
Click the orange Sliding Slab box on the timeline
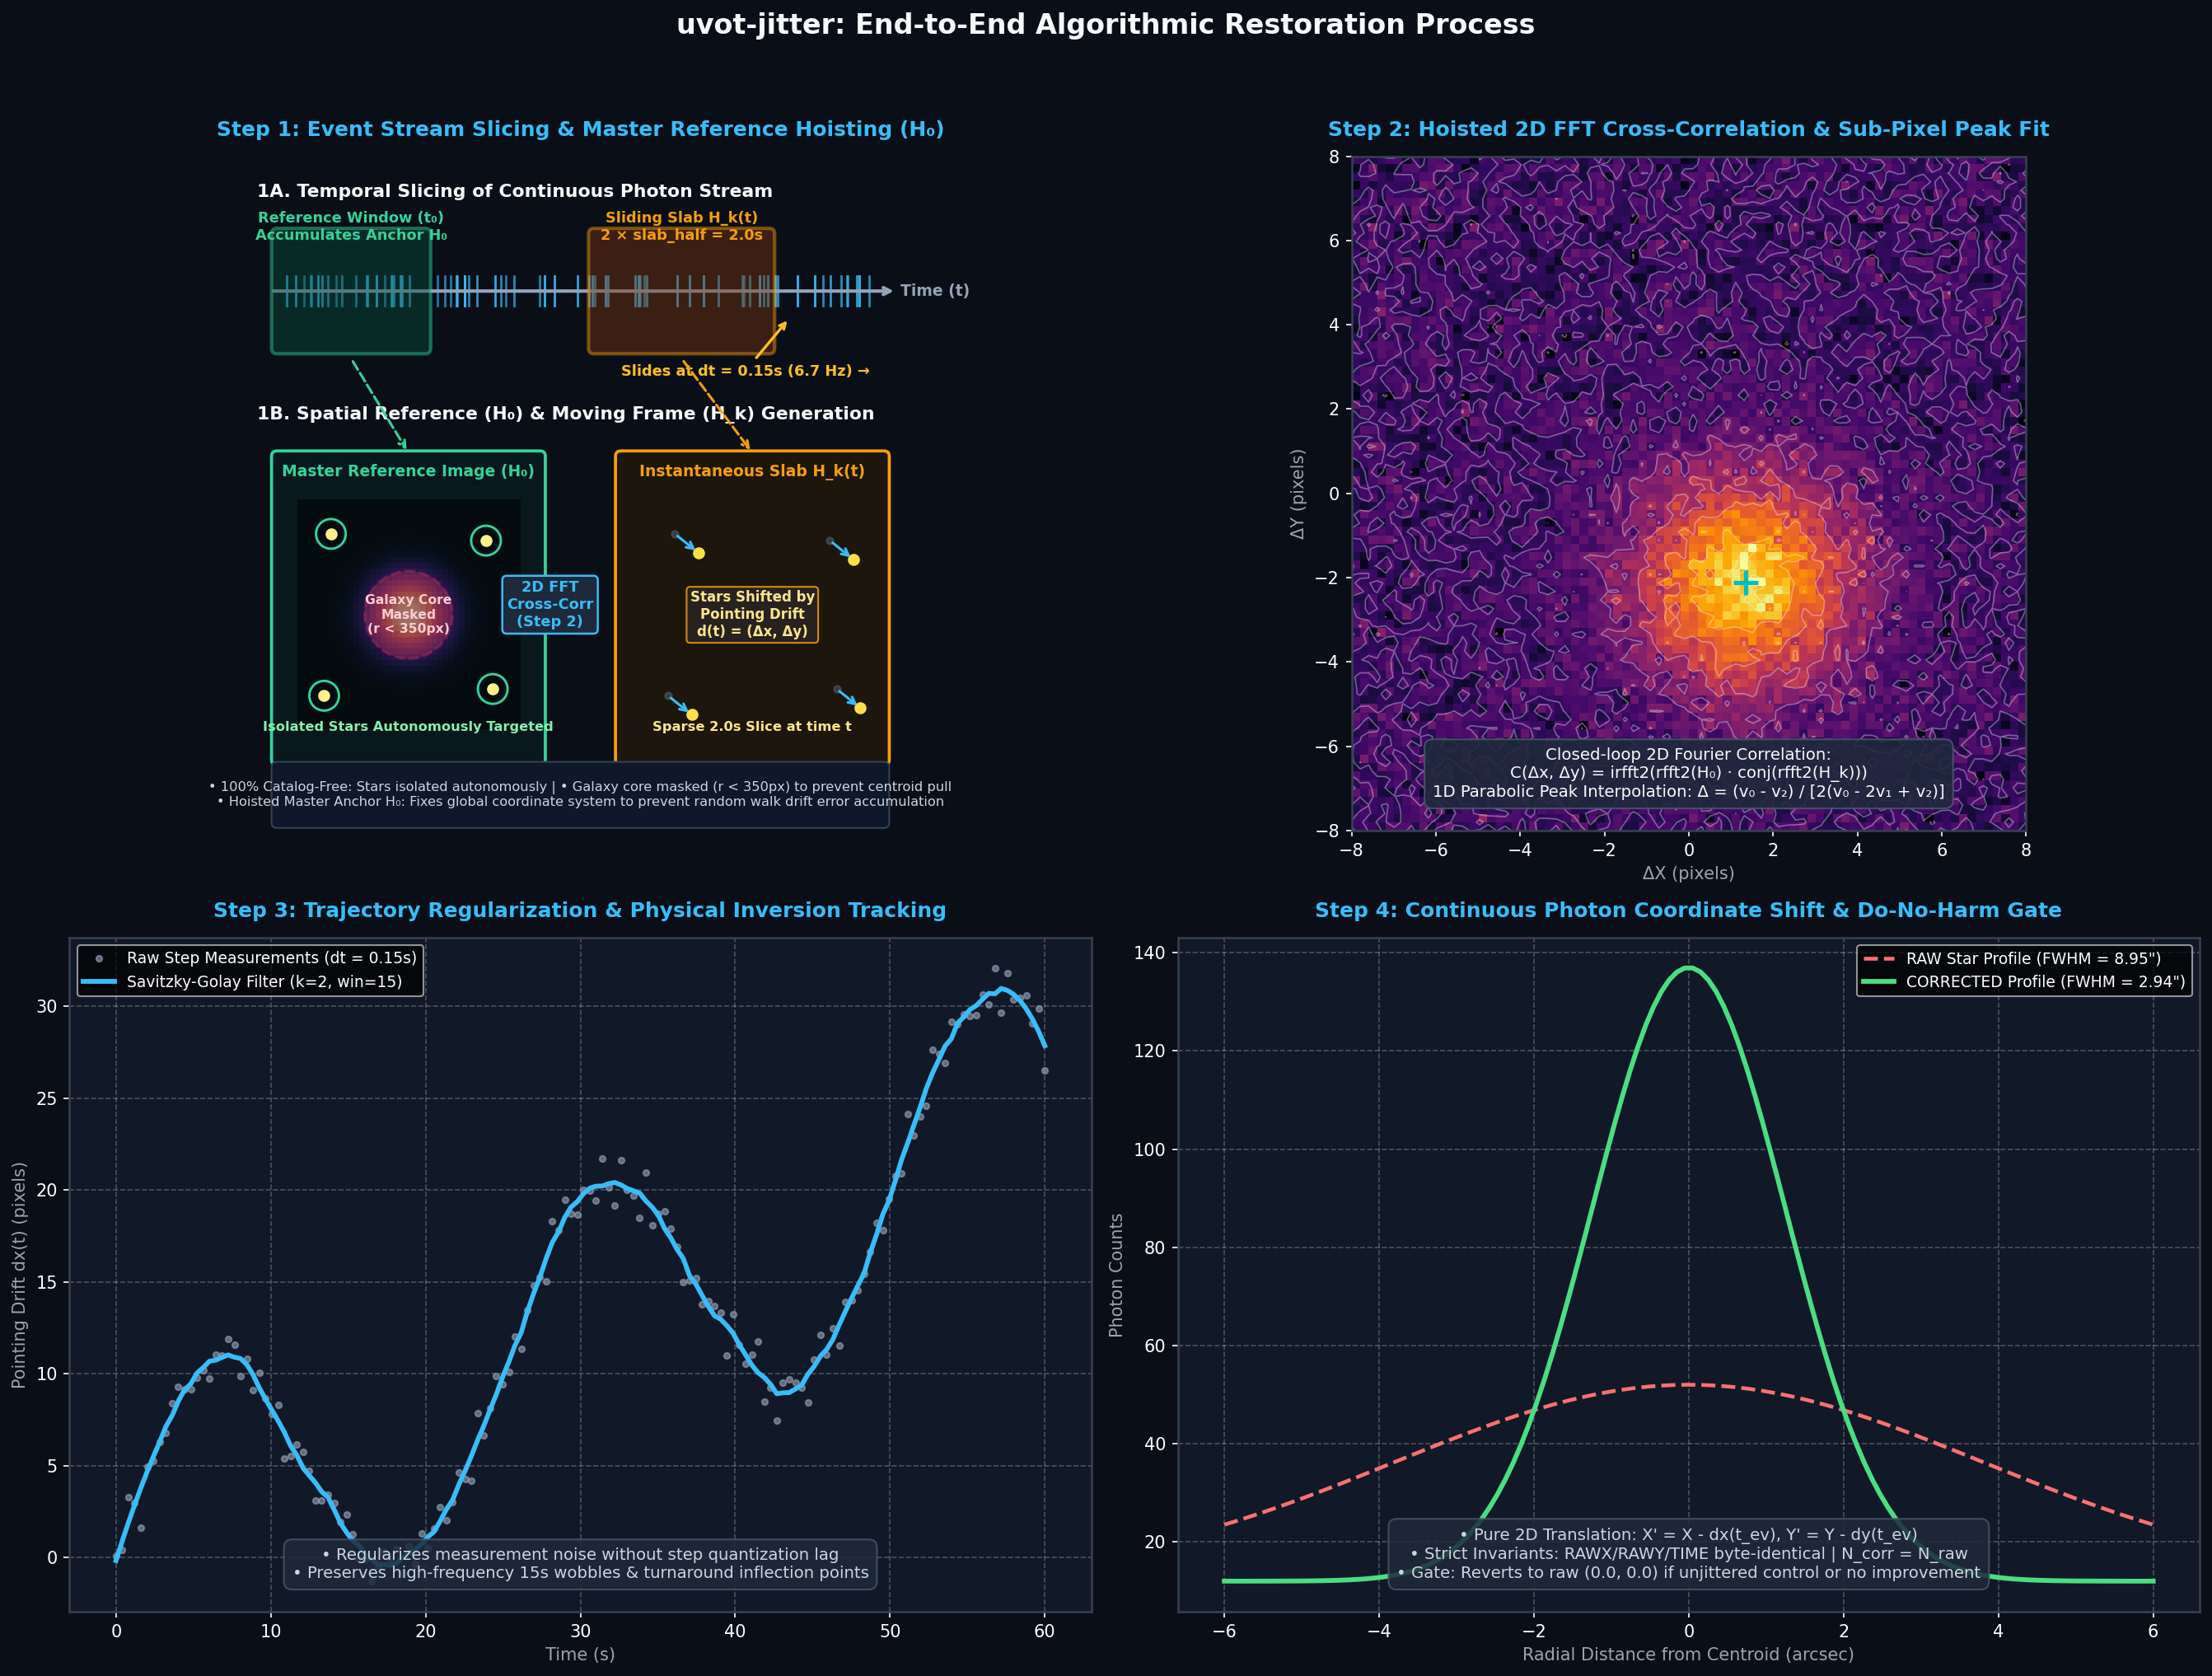(x=682, y=290)
